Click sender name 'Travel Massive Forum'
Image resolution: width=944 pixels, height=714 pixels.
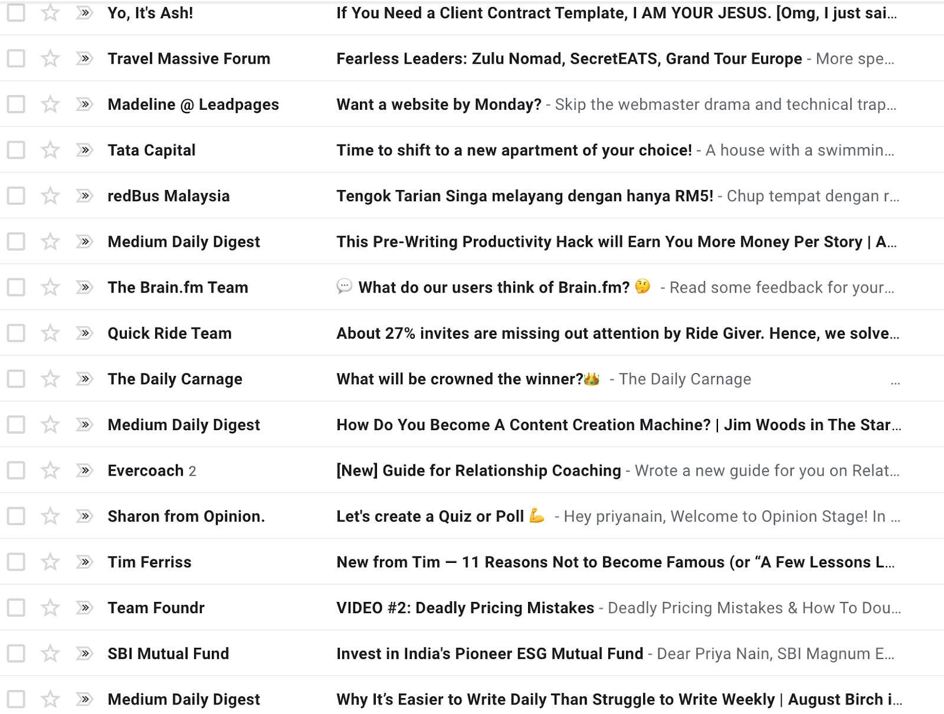(x=189, y=58)
